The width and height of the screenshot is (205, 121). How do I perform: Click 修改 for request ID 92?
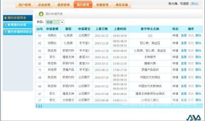pyautogui.click(x=191, y=43)
